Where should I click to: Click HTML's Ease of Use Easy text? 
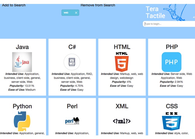pos(121,86)
